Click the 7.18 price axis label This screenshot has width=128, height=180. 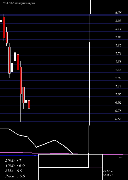coord(118,86)
